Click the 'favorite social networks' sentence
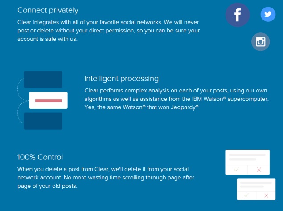This screenshot has height=211, width=283. 90,22
